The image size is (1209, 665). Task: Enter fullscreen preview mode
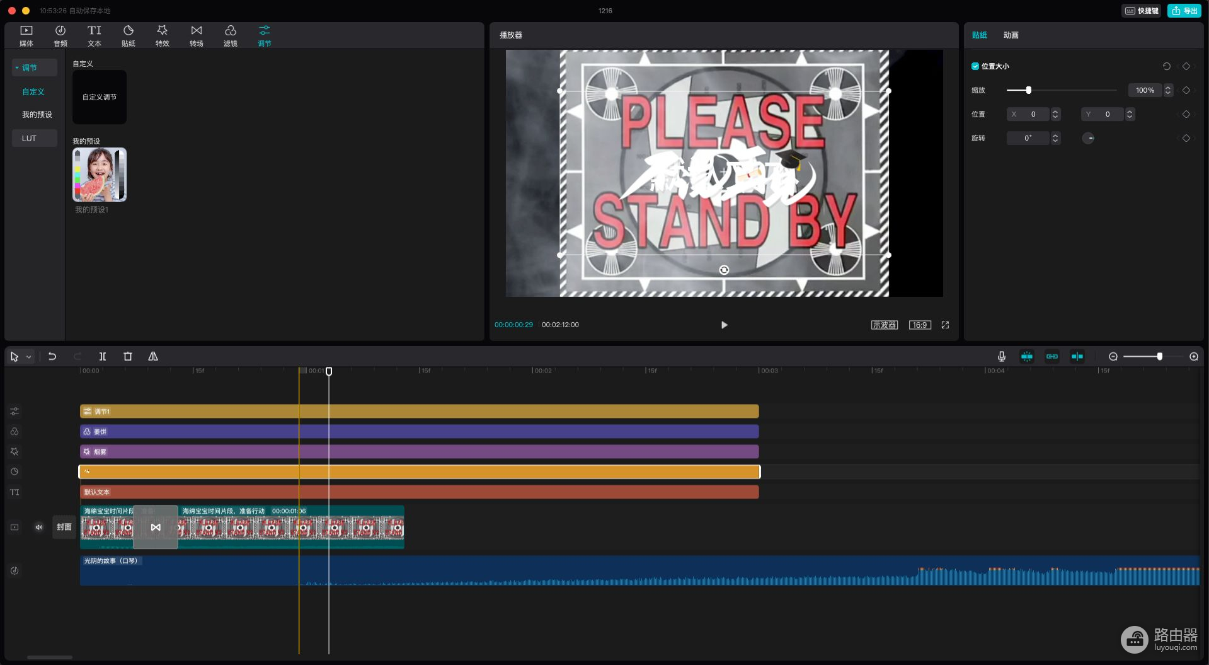(945, 325)
